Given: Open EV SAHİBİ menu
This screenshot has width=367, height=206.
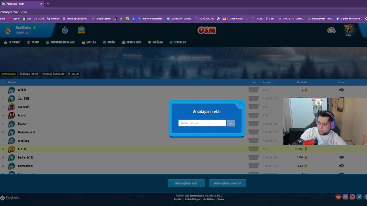Looking at the screenshot, I should coord(12,42).
